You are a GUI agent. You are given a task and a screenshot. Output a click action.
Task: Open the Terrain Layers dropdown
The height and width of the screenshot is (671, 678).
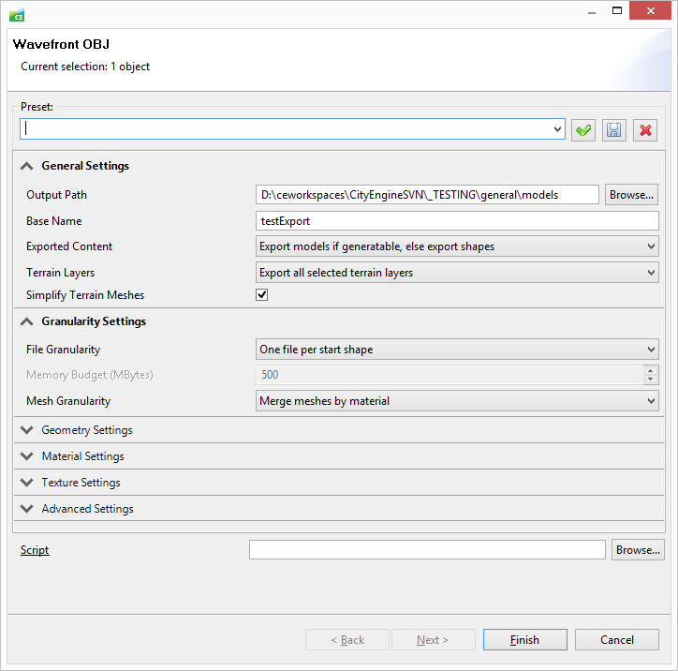click(457, 273)
